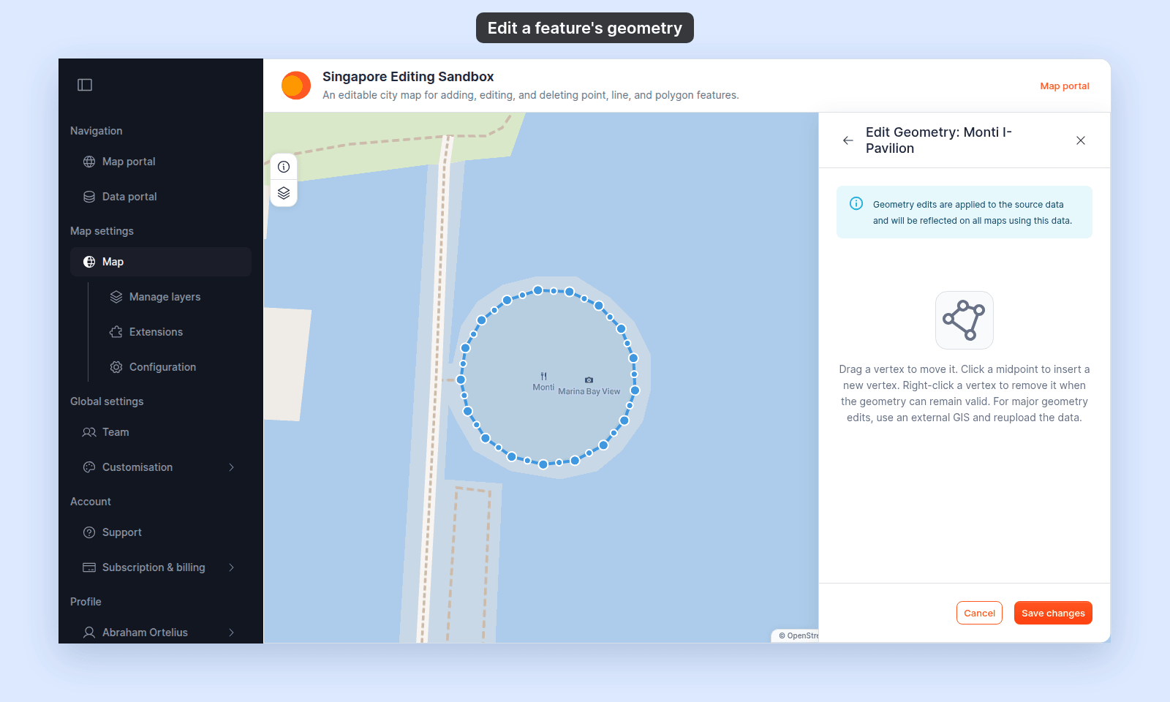Follow the Map portal link at top right
Viewport: 1170px width, 702px height.
pos(1065,86)
